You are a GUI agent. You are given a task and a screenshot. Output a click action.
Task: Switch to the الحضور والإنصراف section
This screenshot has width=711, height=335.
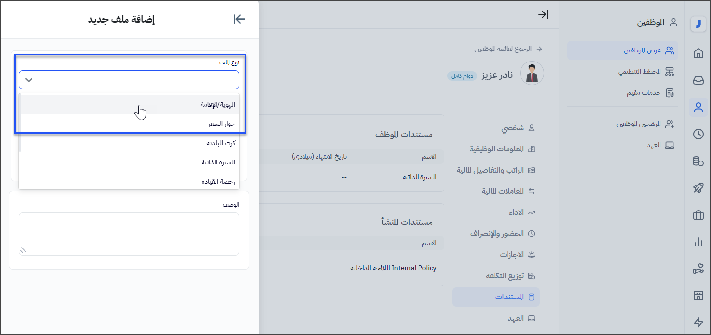pyautogui.click(x=497, y=234)
